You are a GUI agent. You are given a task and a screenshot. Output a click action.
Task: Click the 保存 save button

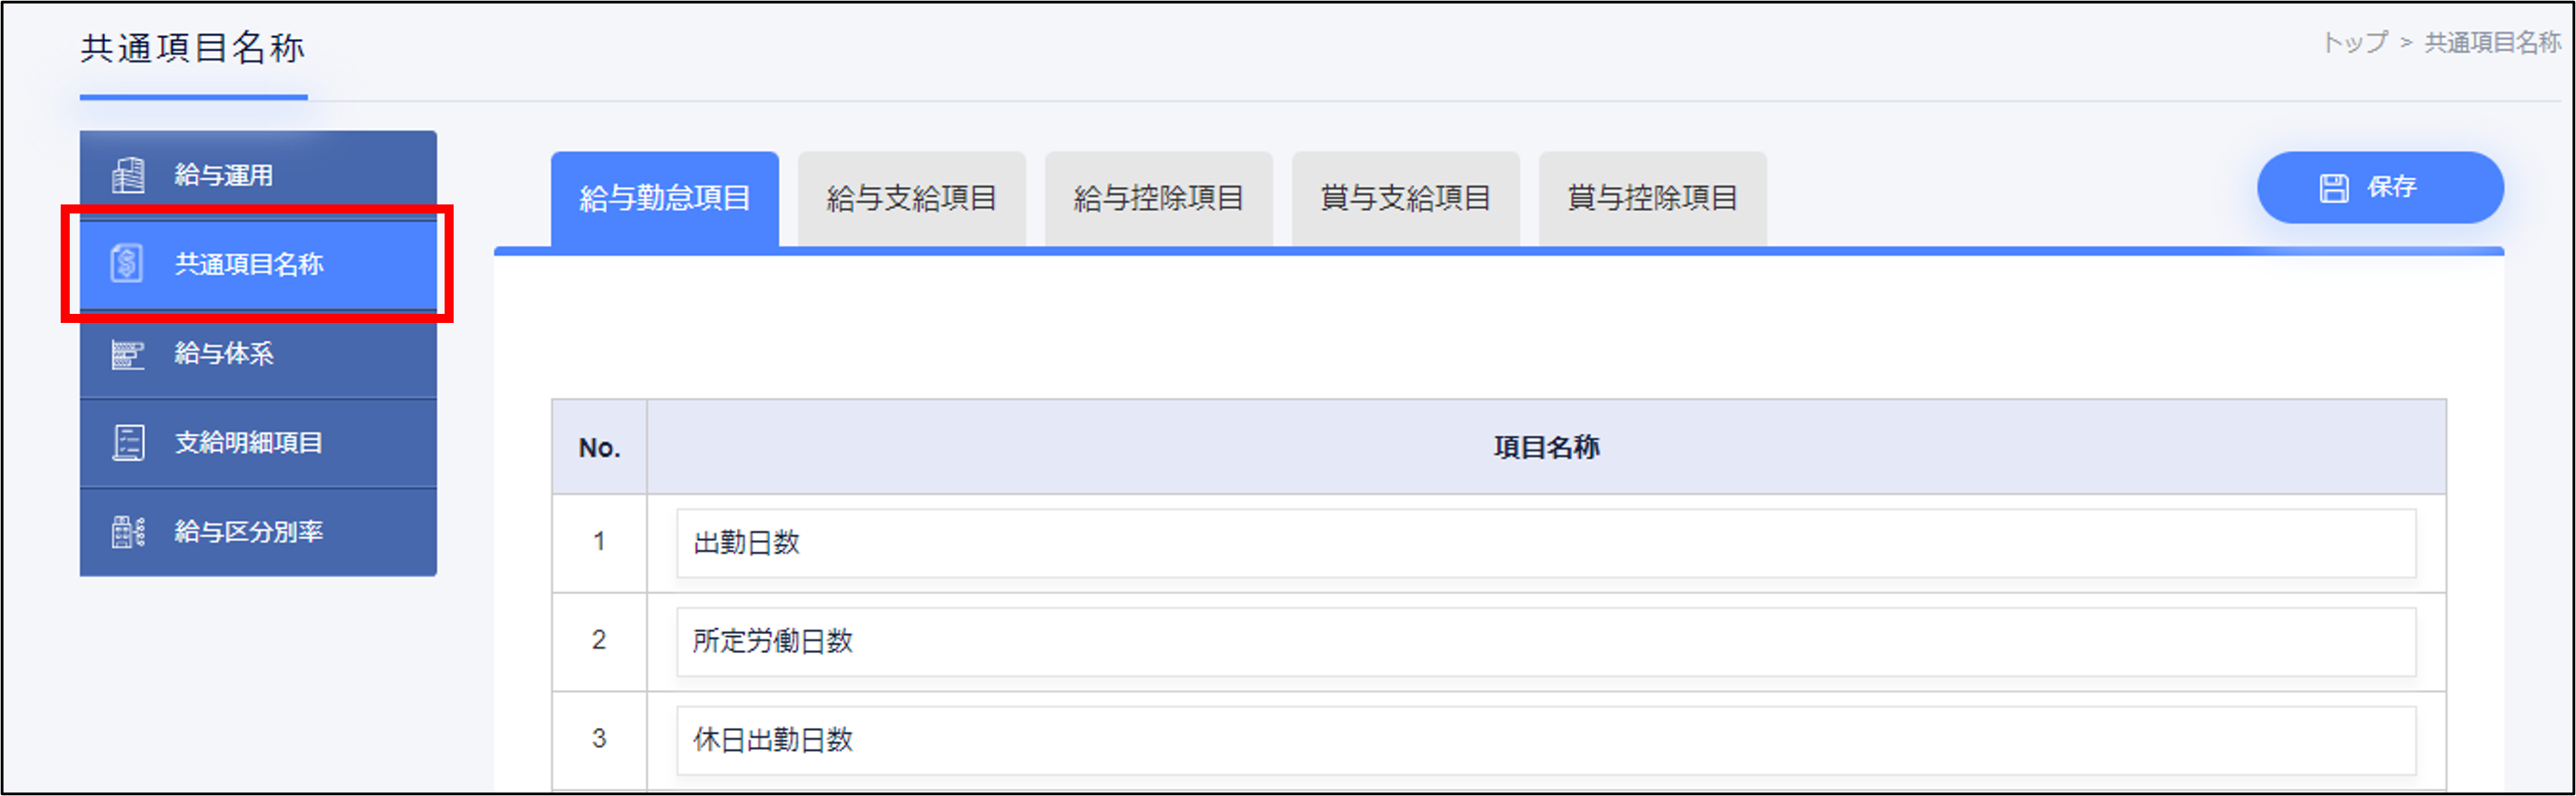[2380, 188]
